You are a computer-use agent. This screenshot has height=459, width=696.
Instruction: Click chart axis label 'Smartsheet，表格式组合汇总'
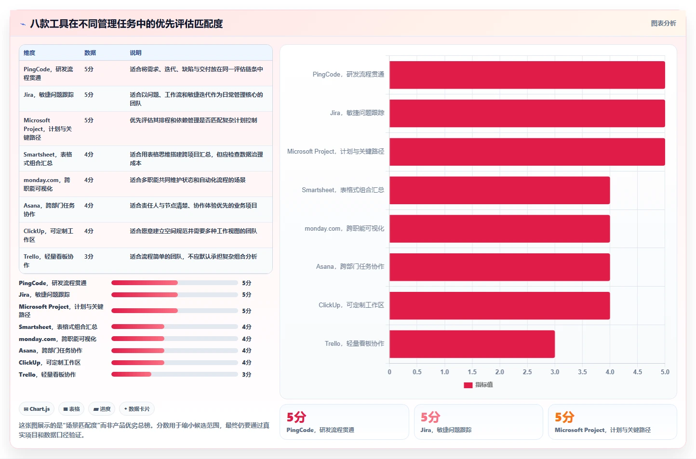click(x=343, y=190)
